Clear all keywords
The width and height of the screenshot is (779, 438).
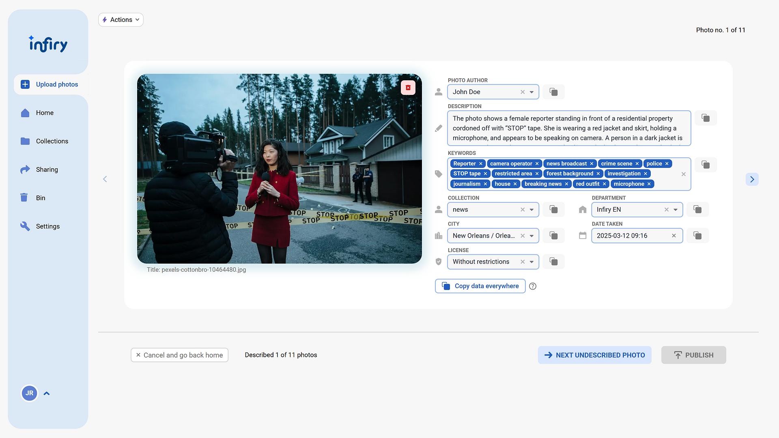(x=684, y=174)
